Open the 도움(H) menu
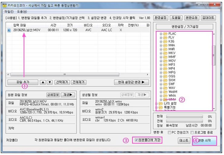This screenshot has height=155, width=224. pyautogui.click(x=22, y=11)
